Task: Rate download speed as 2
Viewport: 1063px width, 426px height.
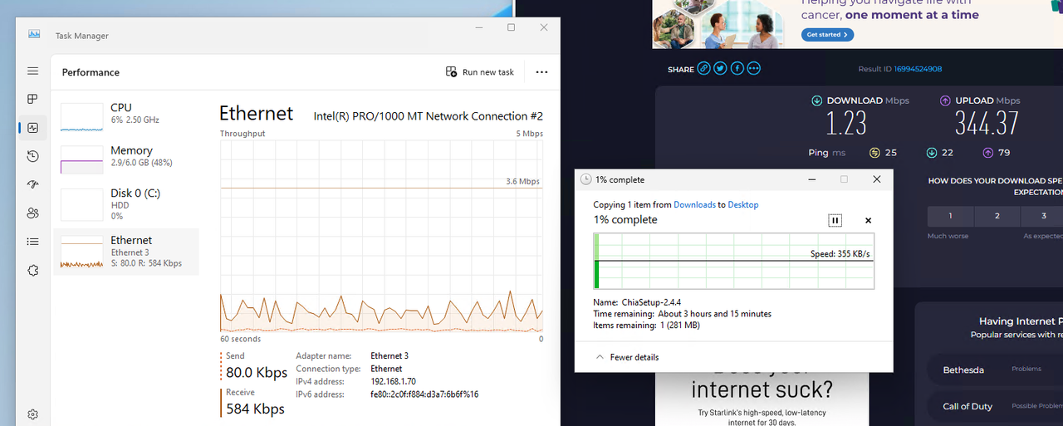Action: (997, 216)
